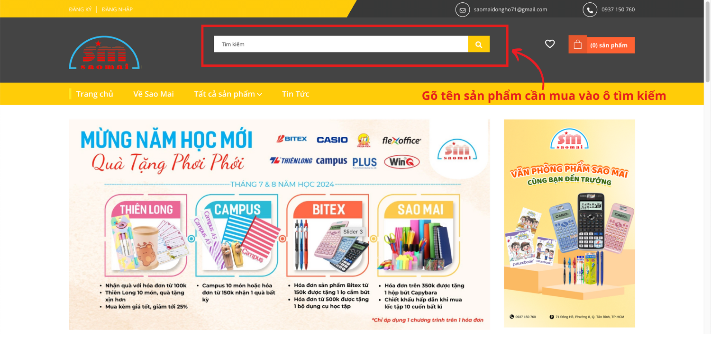Viewport: 711px width, 355px height.
Task: Open the wishlist heart icon
Action: (550, 44)
